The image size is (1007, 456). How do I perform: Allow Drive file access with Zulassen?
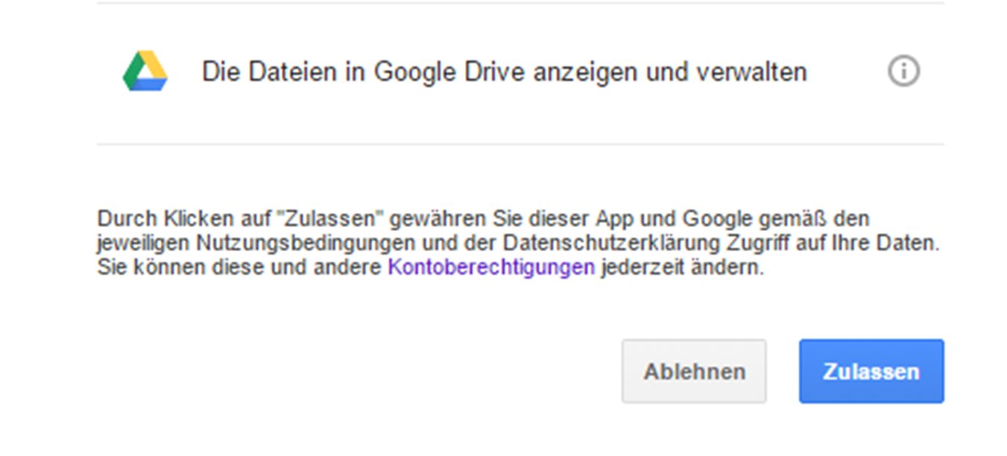(871, 370)
